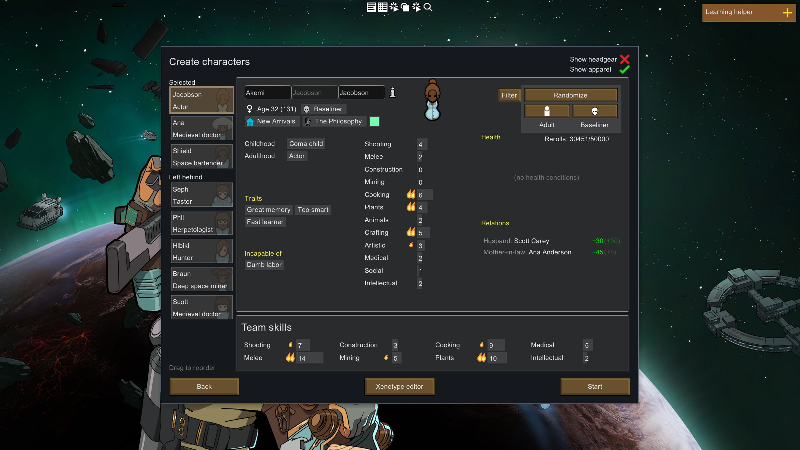Image resolution: width=800 pixels, height=450 pixels.
Task: Toggle Show apparel green checkmark
Action: pos(624,69)
